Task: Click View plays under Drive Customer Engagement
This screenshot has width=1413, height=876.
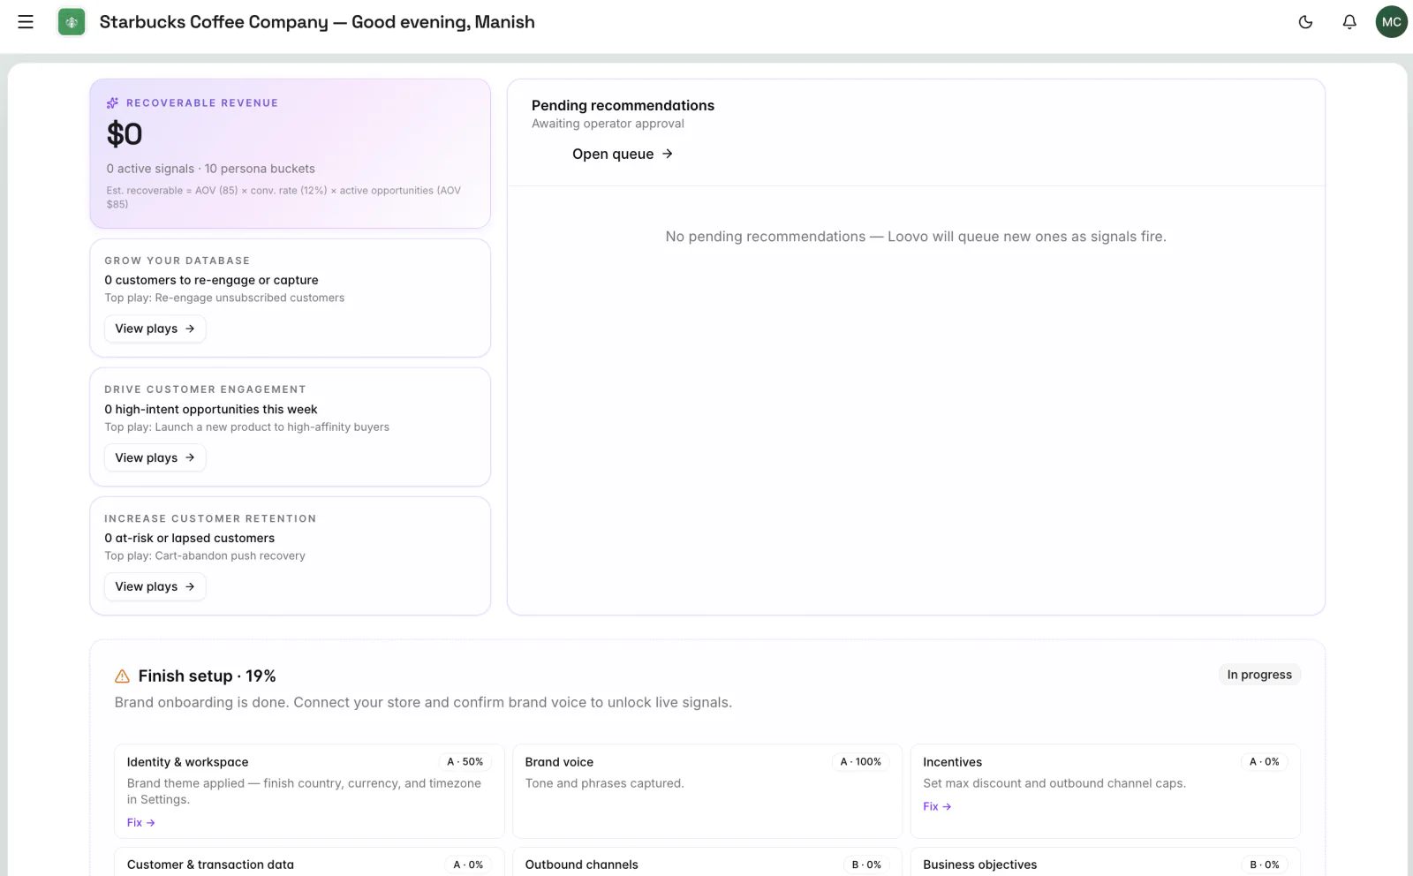Action: 155,457
